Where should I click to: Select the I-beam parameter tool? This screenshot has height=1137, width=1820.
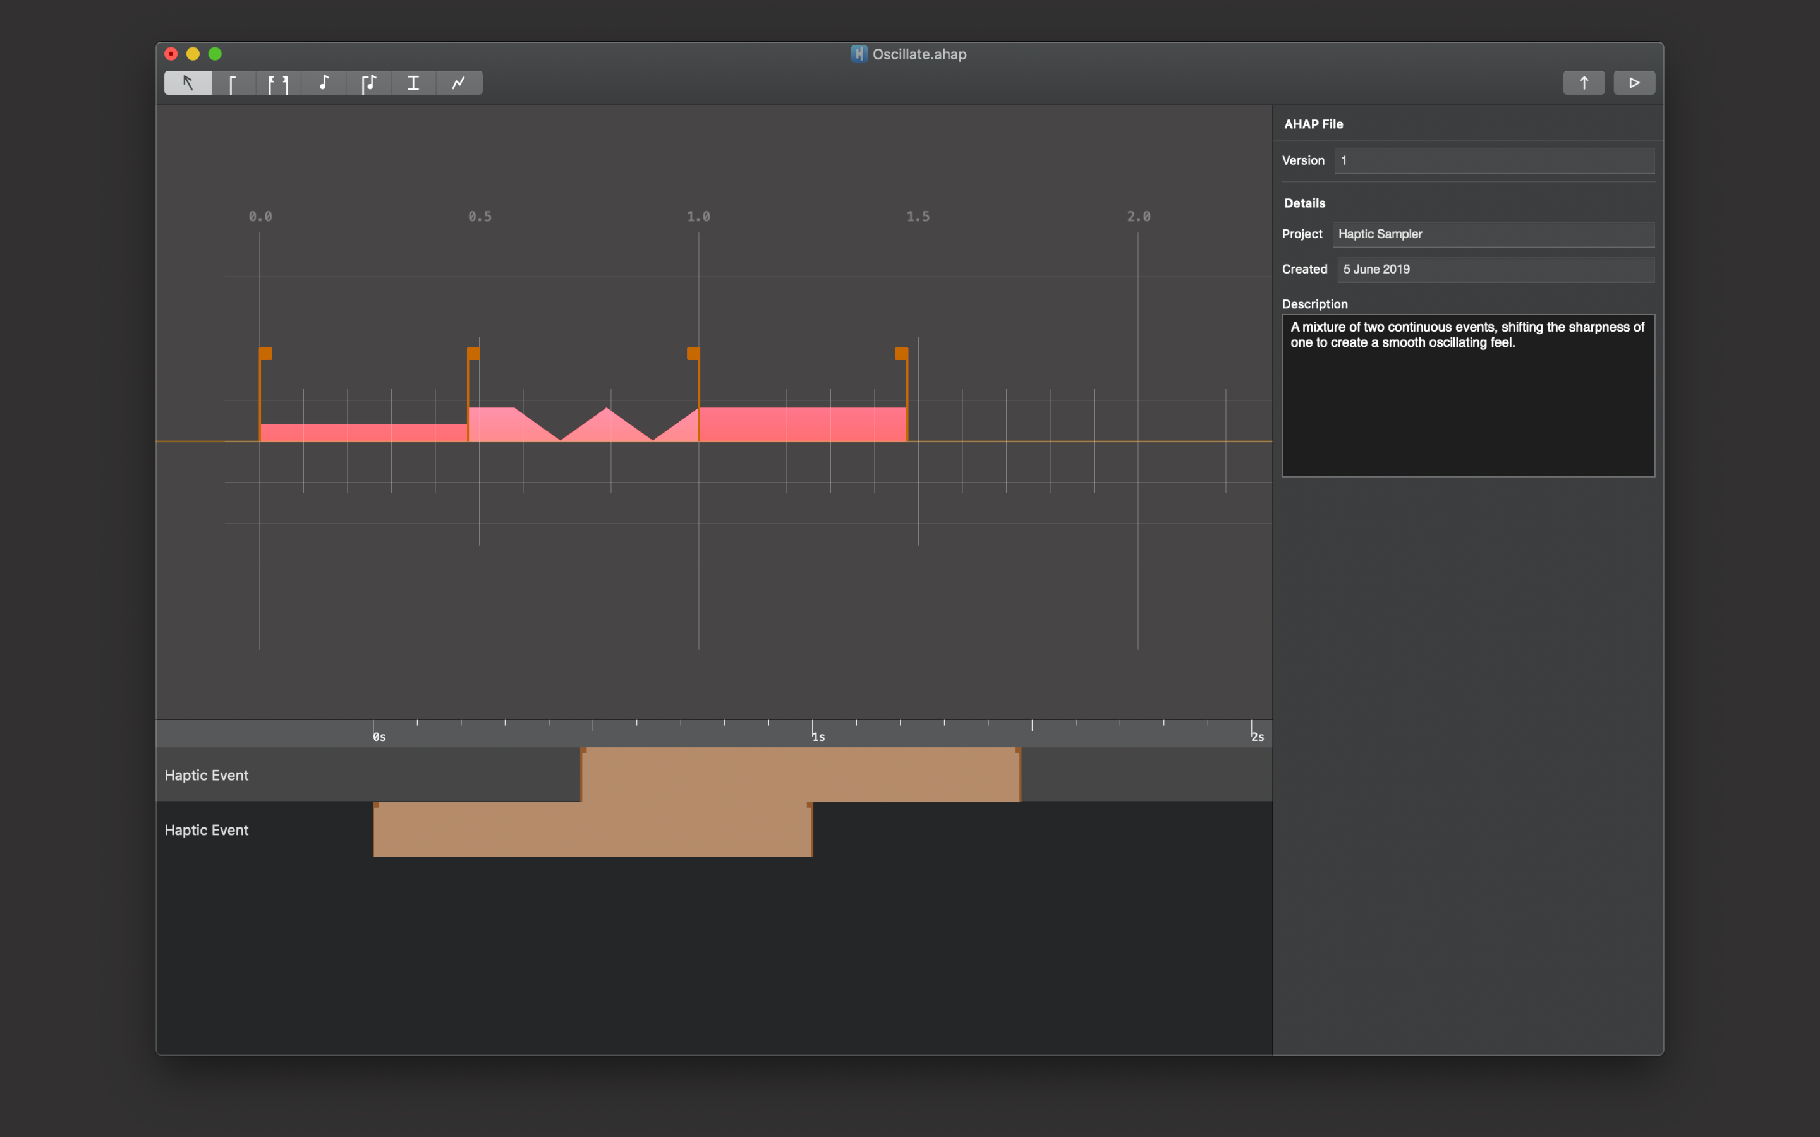pos(413,83)
